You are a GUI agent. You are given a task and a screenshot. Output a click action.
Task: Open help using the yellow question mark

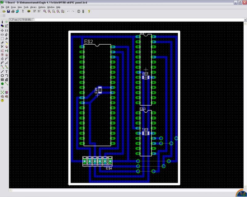pyautogui.click(x=89, y=11)
